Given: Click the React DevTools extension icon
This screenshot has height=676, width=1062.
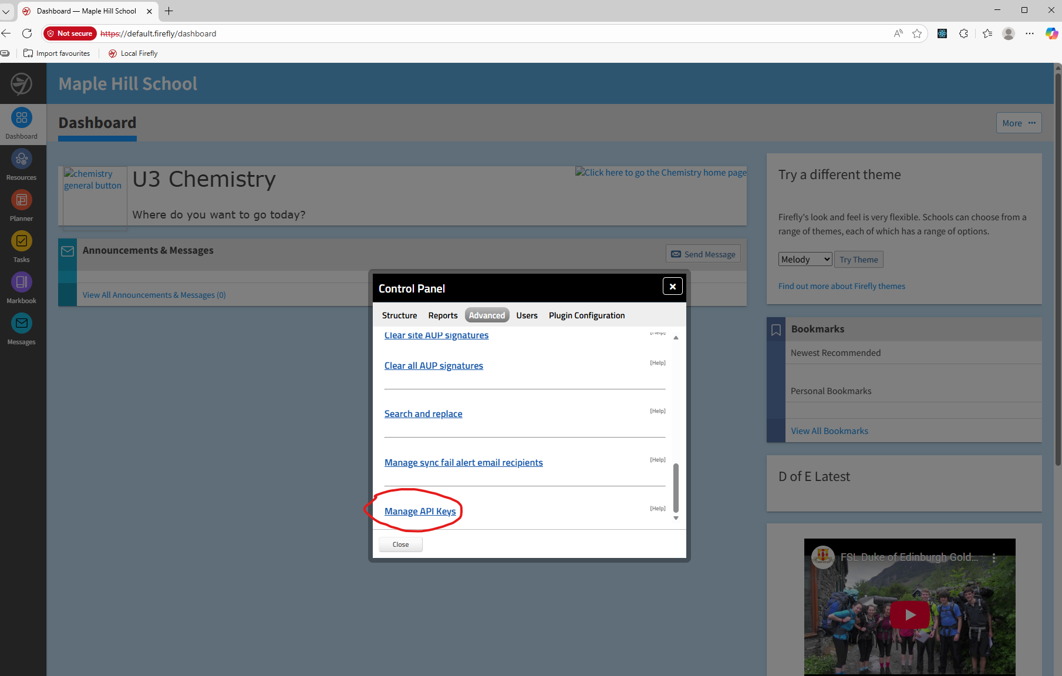Looking at the screenshot, I should [x=942, y=33].
